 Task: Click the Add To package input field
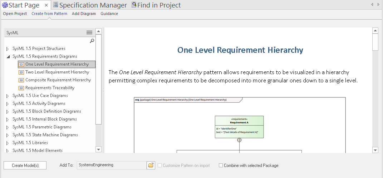[112, 165]
